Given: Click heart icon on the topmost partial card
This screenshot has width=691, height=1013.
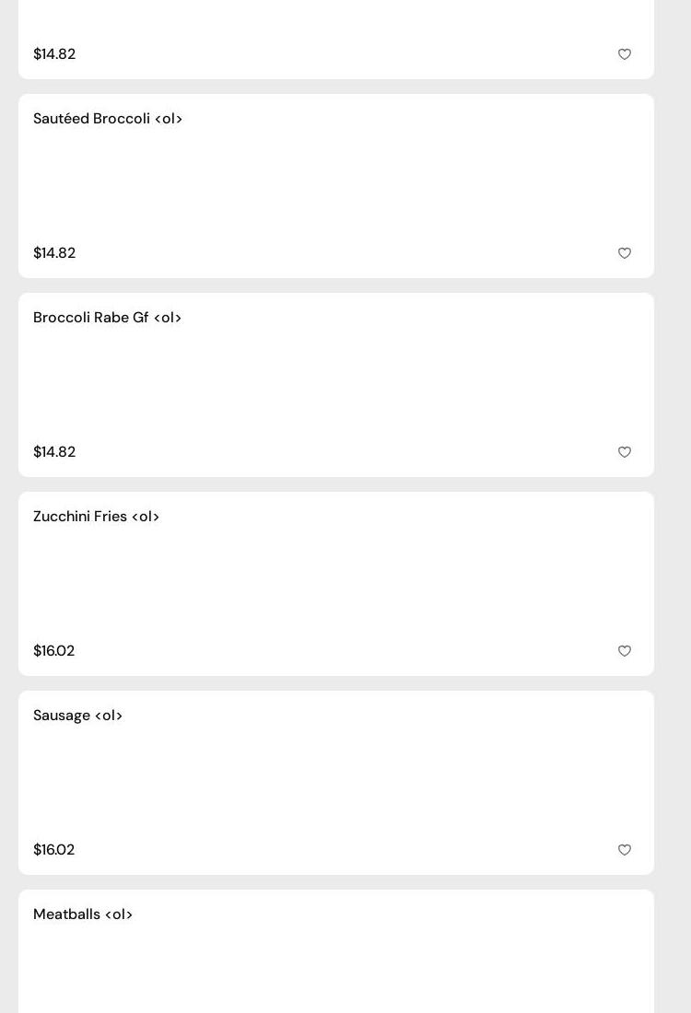Looking at the screenshot, I should tap(625, 54).
